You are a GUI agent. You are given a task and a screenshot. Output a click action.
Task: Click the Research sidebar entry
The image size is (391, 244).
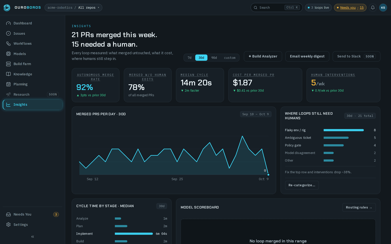click(33, 94)
